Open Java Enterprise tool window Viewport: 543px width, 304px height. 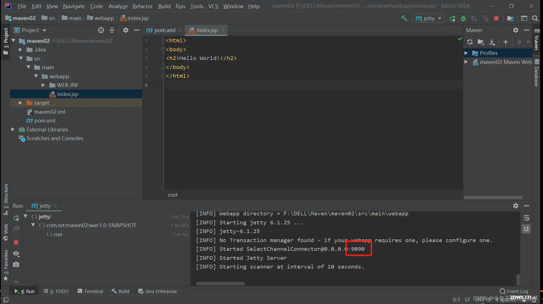point(158,291)
